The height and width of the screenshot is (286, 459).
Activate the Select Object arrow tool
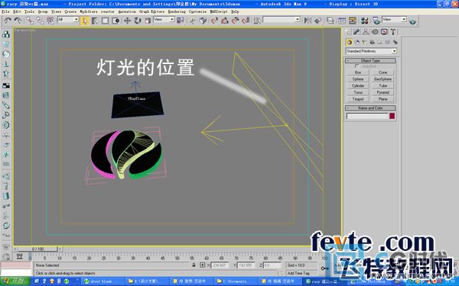85,21
